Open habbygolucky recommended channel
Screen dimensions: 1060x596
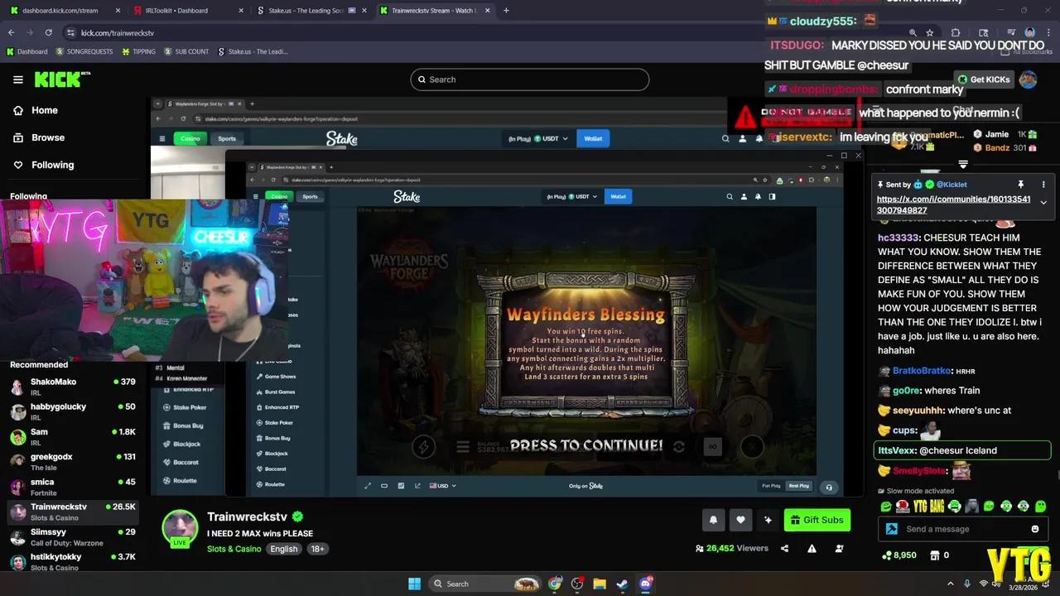73,411
